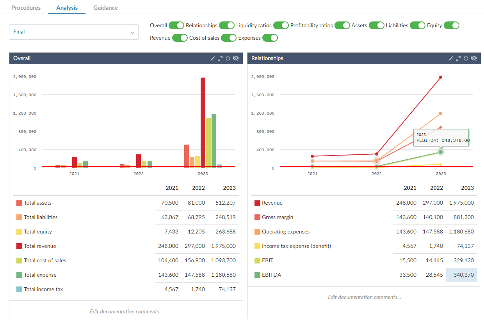
Task: Disable the Revenue switch
Action: 180,38
